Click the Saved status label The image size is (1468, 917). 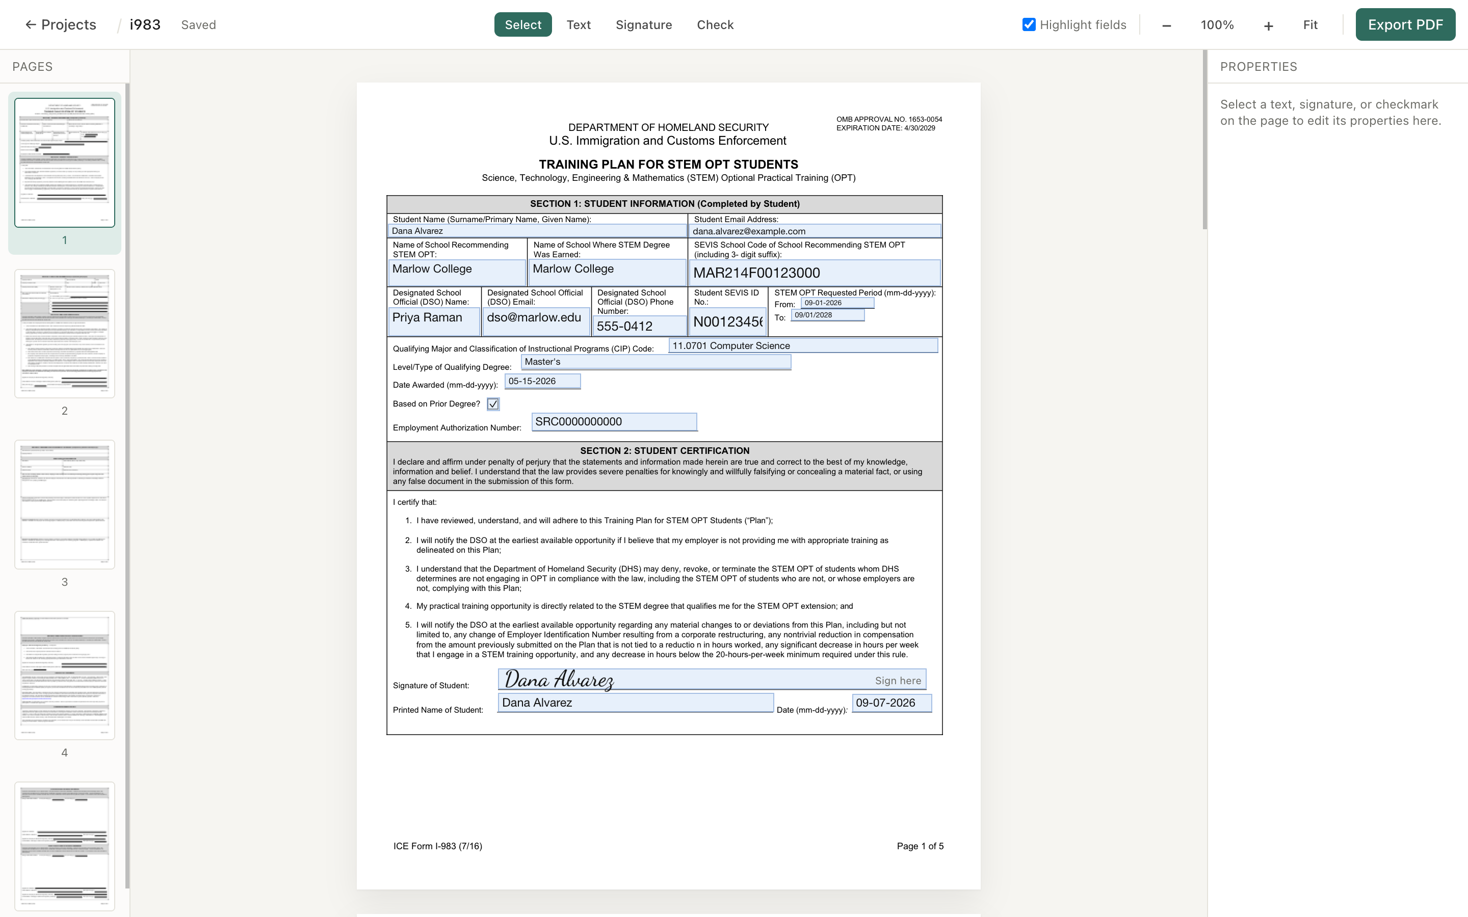198,25
